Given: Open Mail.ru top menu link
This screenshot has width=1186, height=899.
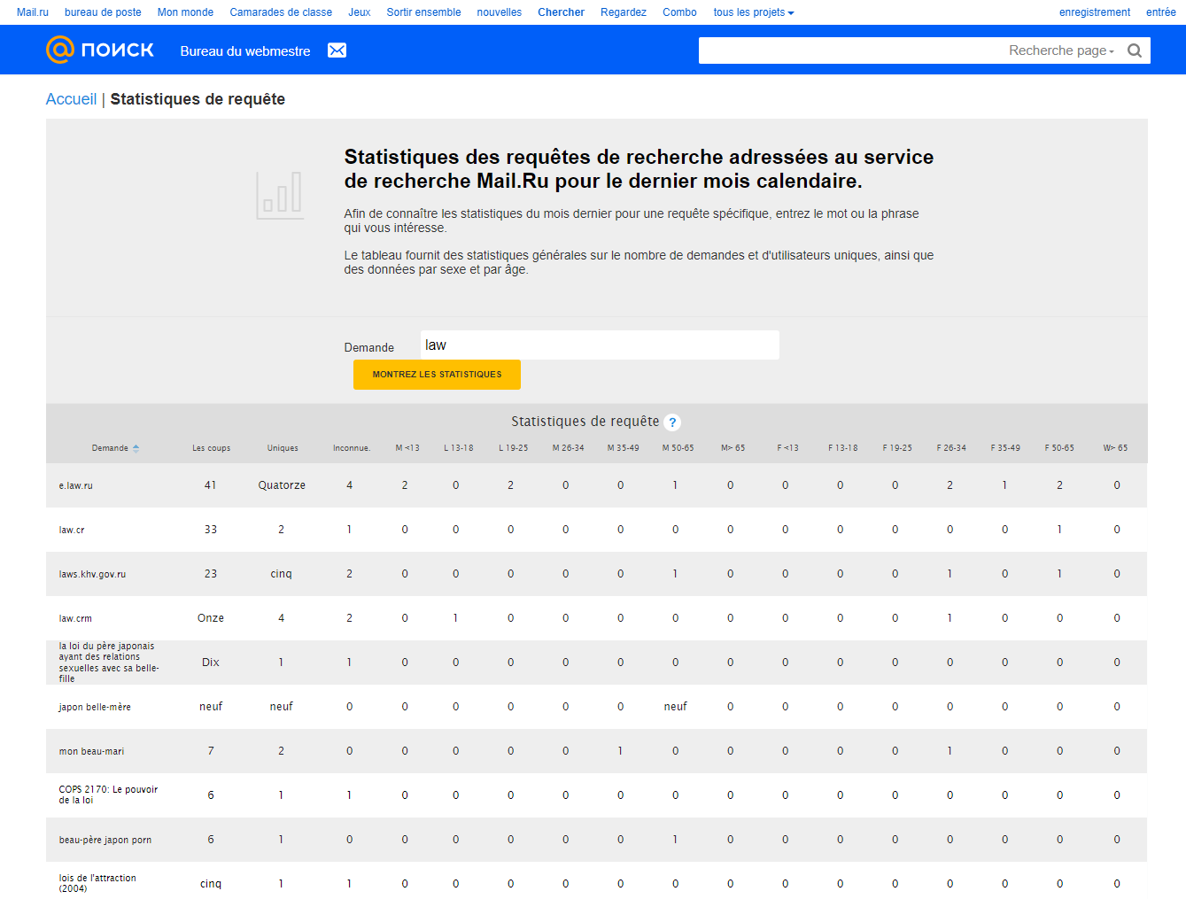Looking at the screenshot, I should coord(33,12).
